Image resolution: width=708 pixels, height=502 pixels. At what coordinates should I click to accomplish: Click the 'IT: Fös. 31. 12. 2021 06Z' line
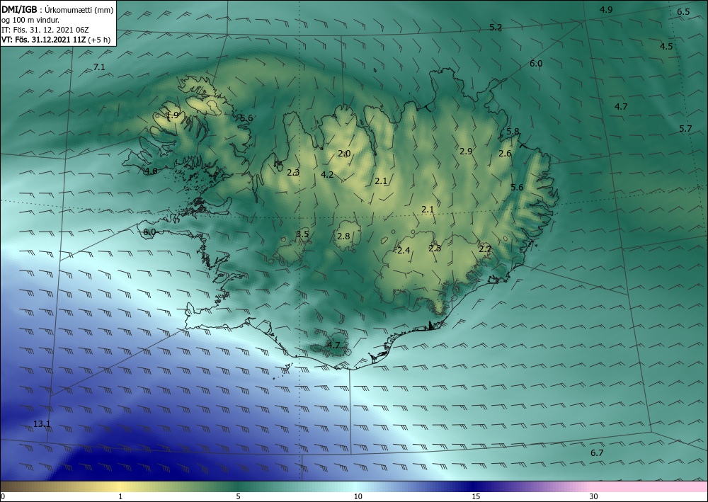click(x=45, y=30)
